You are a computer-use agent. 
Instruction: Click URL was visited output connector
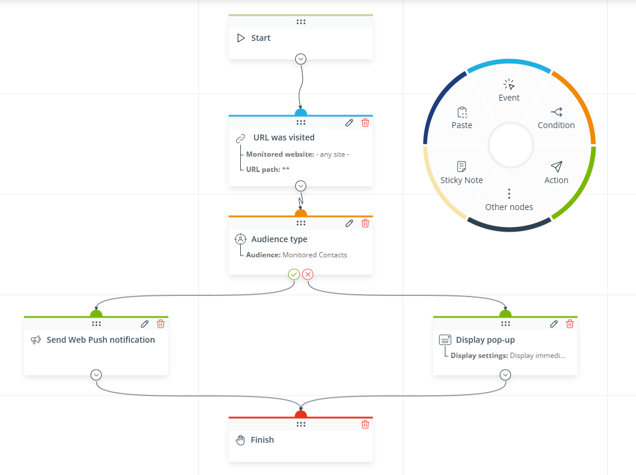pyautogui.click(x=300, y=186)
